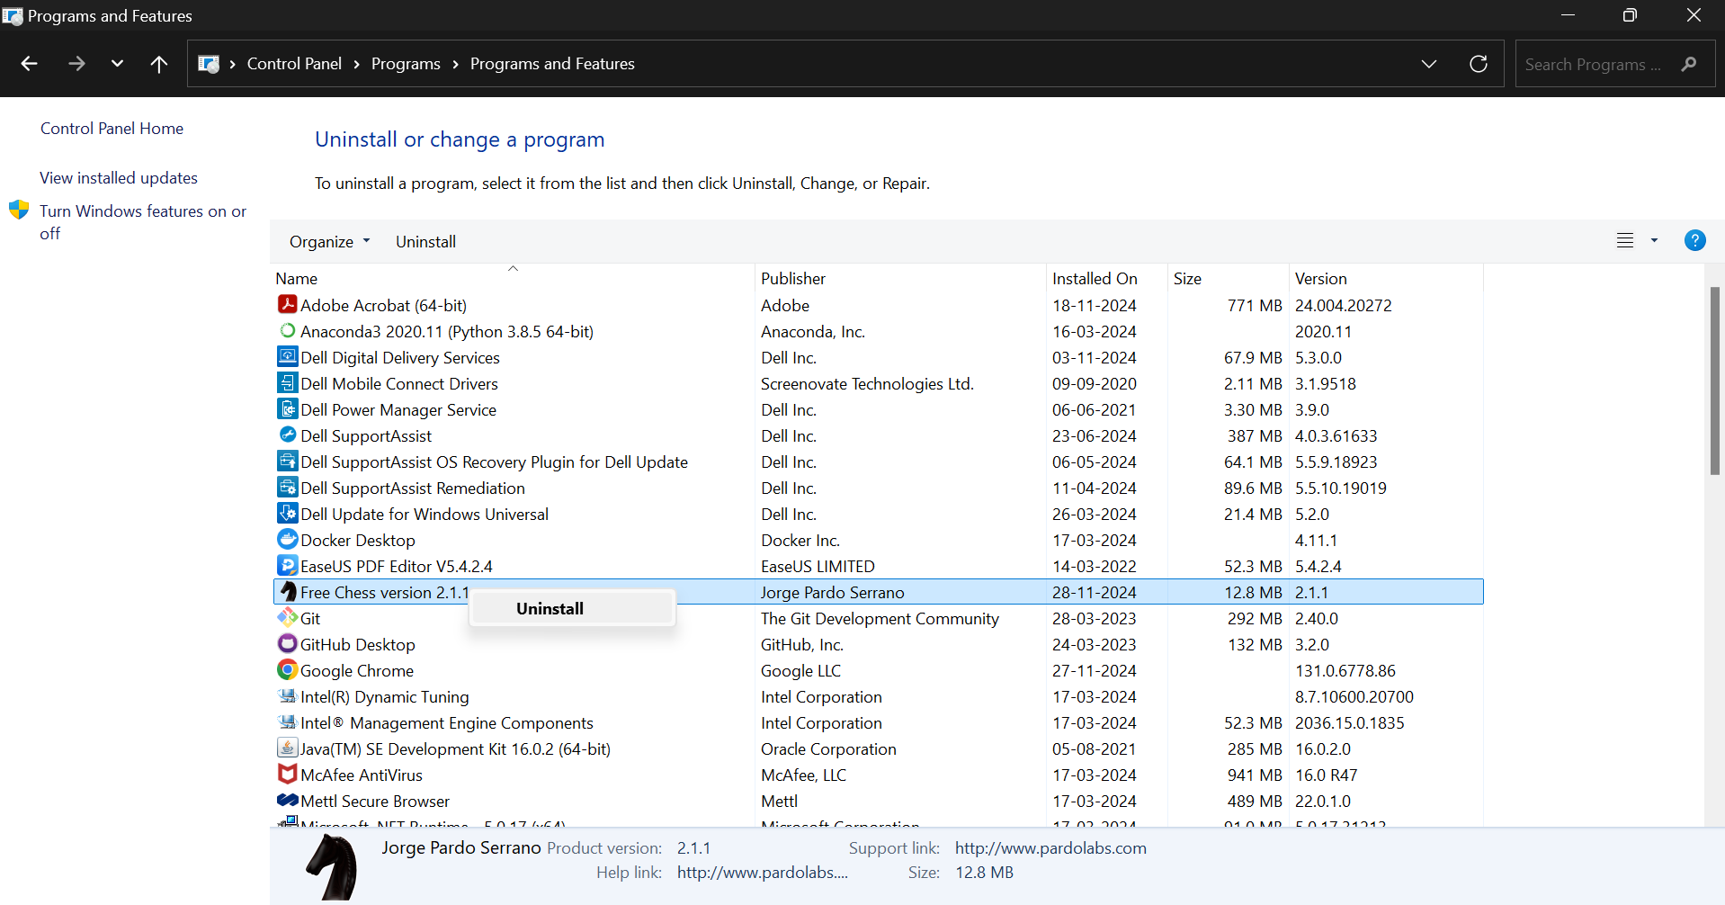Click the Adobe Acrobat program icon
This screenshot has height=905, width=1725.
pos(287,305)
